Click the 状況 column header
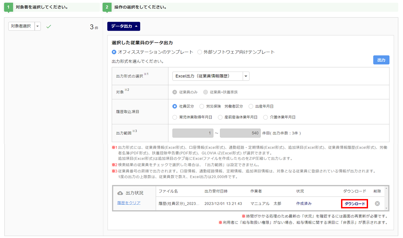 click(300, 191)
